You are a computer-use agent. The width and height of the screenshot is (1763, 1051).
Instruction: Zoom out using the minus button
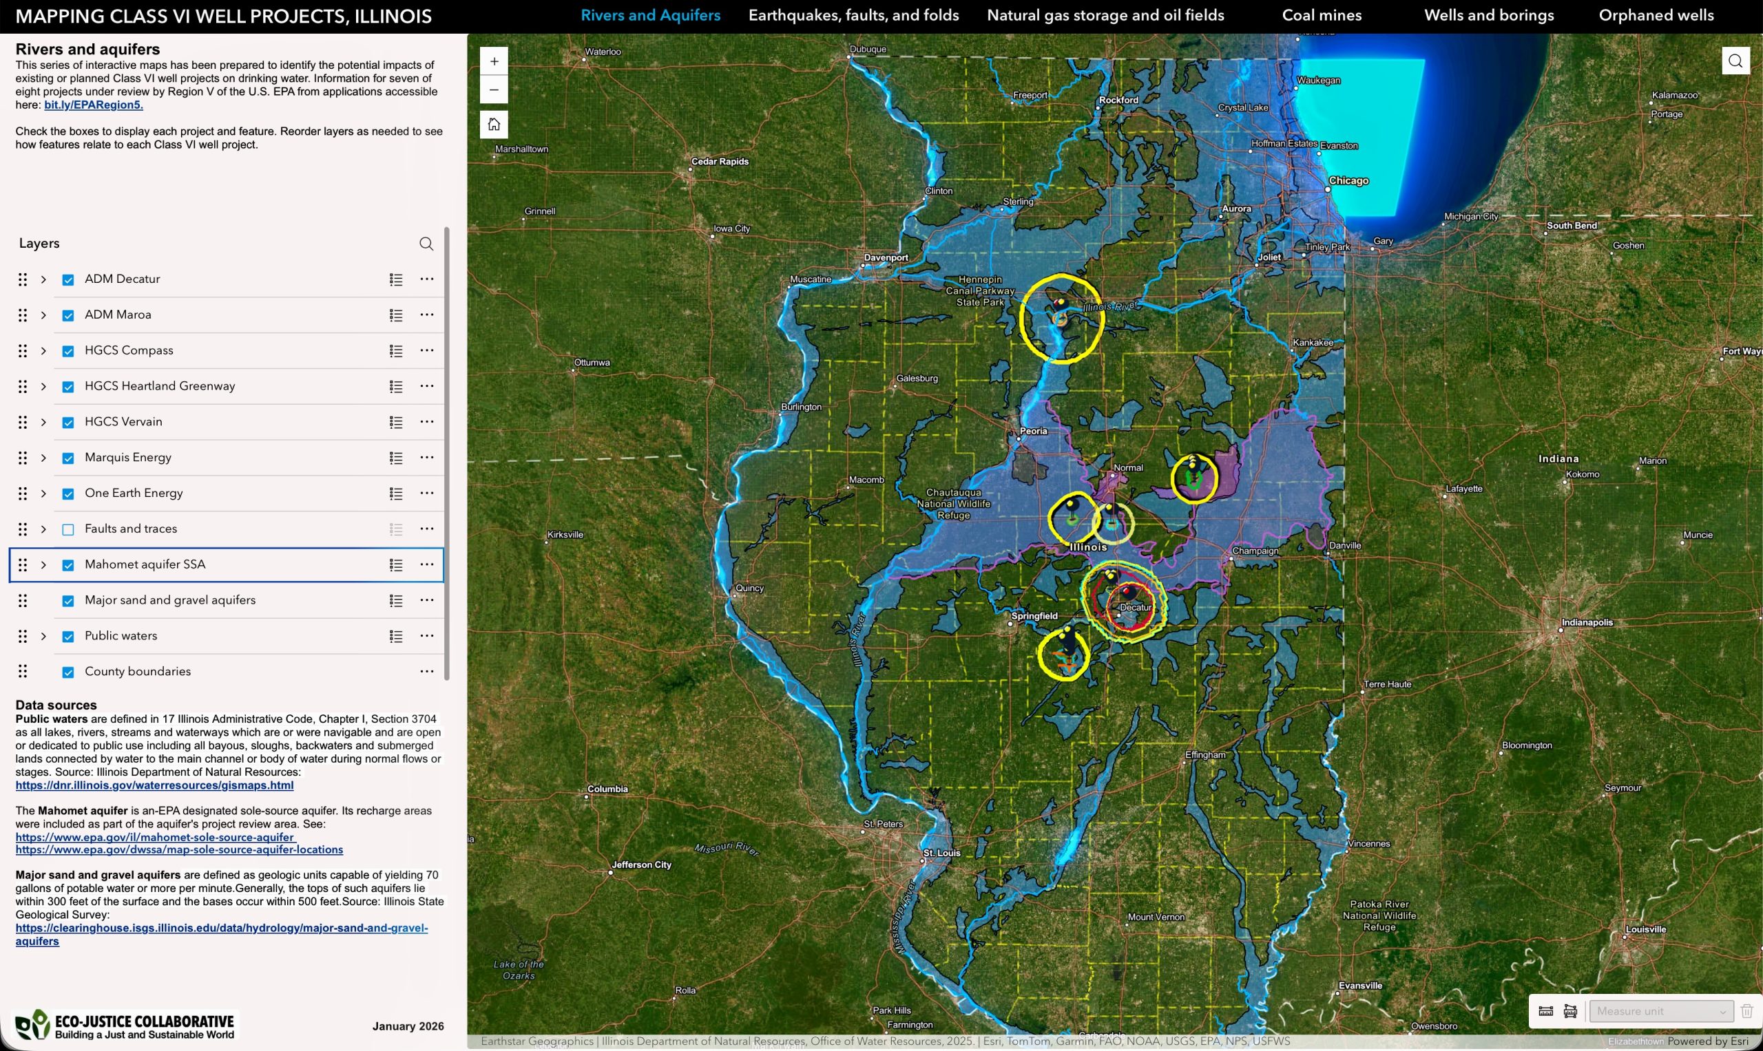tap(494, 89)
